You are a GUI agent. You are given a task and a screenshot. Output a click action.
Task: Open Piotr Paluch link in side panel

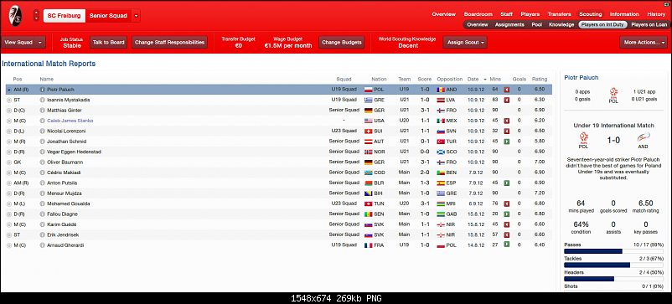582,78
